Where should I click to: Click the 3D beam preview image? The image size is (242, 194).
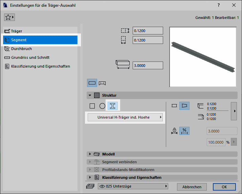203,57
